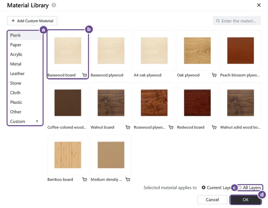Select the Other category
The width and height of the screenshot is (268, 208).
tap(25, 112)
